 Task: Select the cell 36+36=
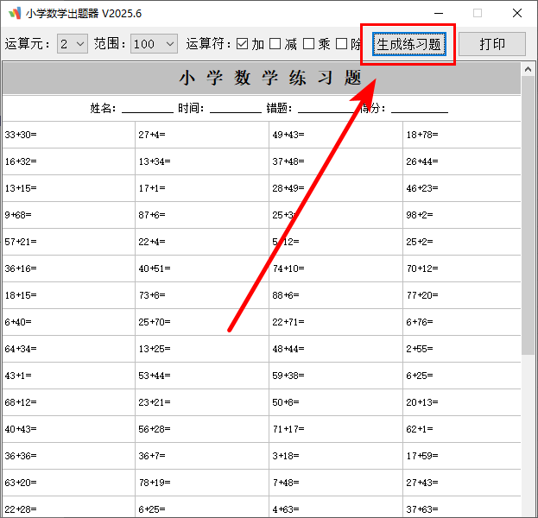click(x=68, y=456)
